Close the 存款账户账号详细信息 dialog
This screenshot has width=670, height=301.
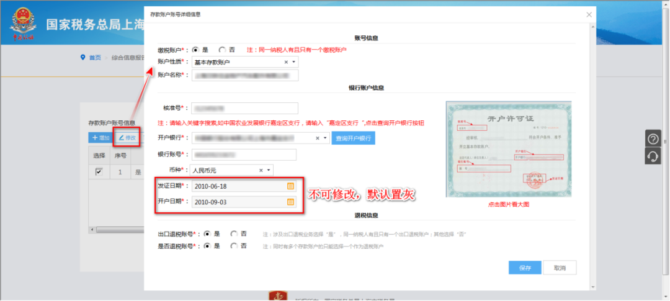tap(589, 14)
